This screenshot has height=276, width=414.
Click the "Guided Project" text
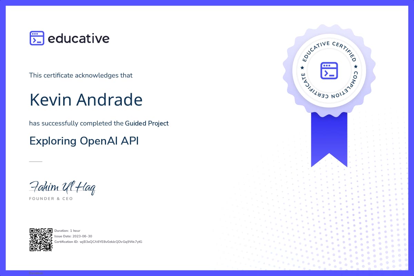(147, 123)
